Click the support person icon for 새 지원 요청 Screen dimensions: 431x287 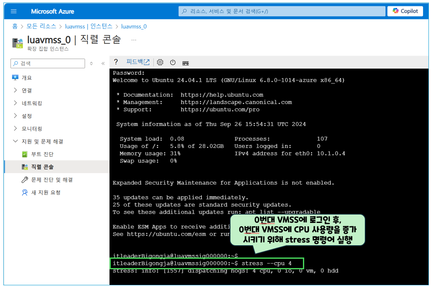pos(25,193)
